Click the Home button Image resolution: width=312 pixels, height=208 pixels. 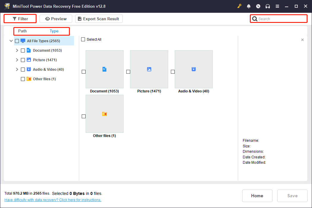click(x=257, y=196)
